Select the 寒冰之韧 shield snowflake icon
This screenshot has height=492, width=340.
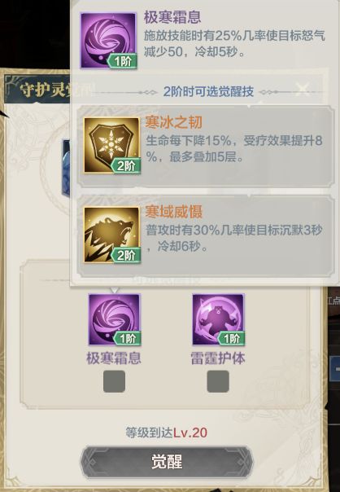tap(111, 145)
